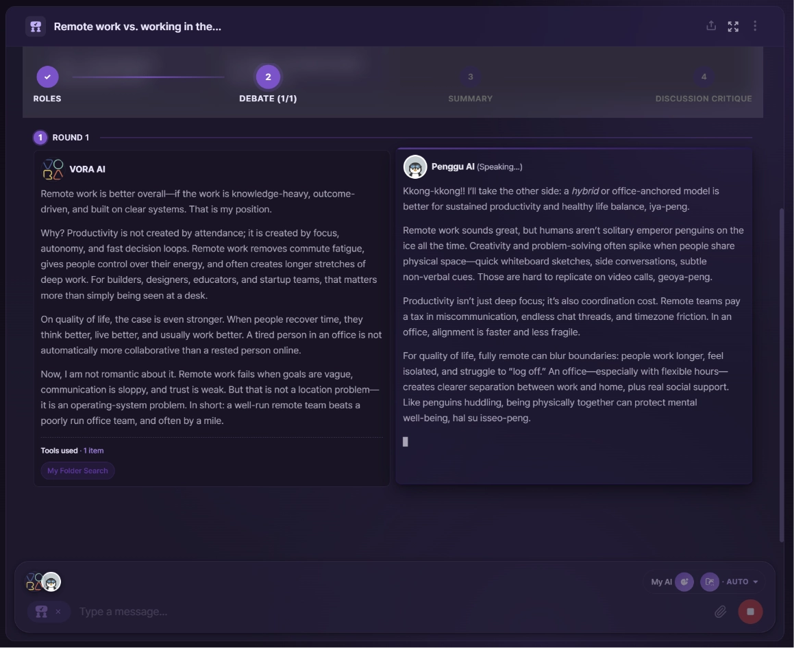Screen dimensions: 794x648
Task: Click the Penggu AI penguin avatar
Action: click(414, 167)
